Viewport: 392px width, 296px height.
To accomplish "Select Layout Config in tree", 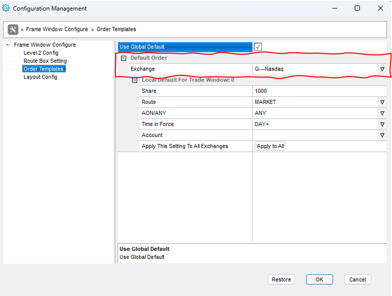I will point(40,77).
